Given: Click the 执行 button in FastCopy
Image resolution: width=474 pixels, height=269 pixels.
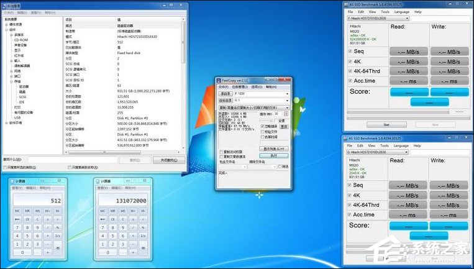Looking at the screenshot, I should (x=273, y=155).
